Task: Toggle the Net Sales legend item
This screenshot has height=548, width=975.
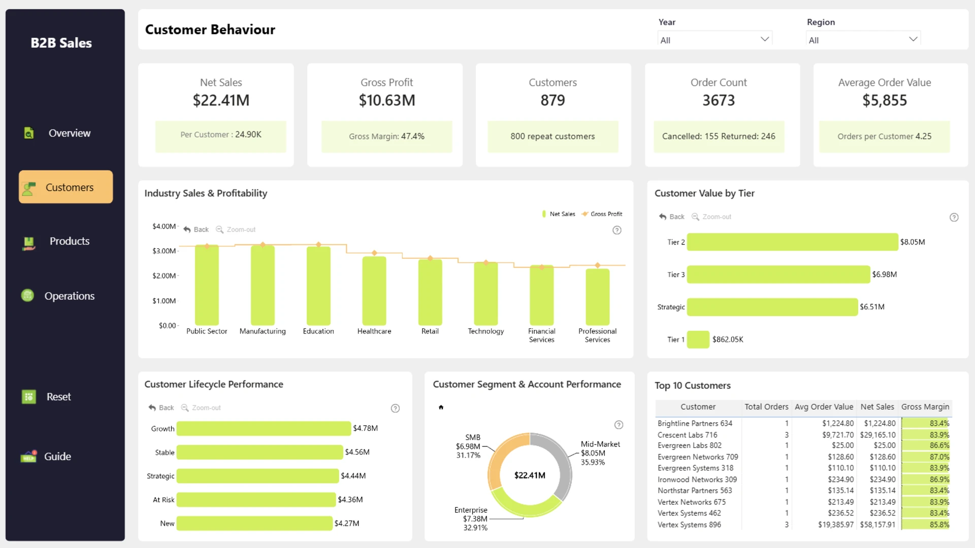Action: [559, 214]
